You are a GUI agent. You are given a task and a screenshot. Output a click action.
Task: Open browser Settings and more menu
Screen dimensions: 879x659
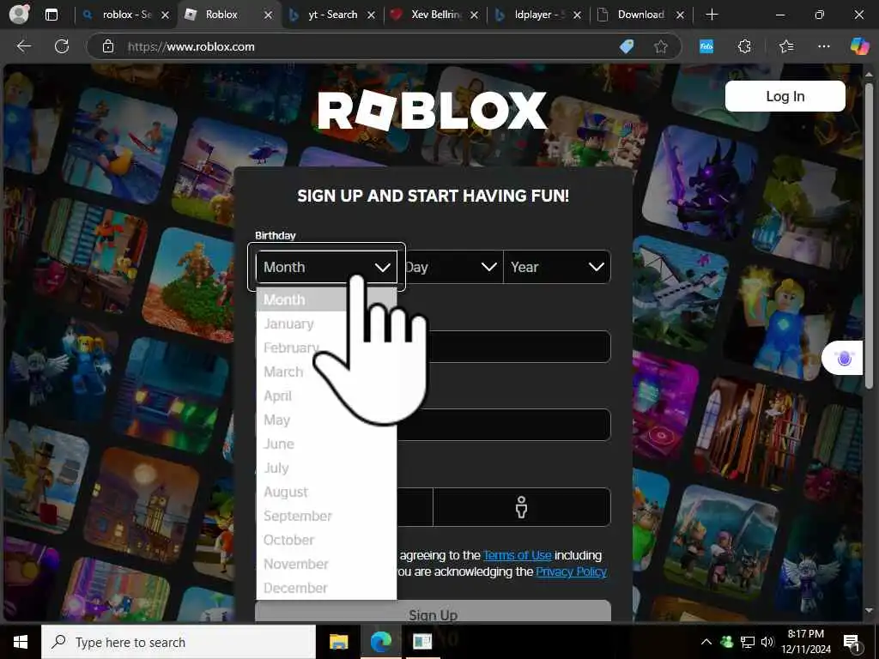[x=823, y=46]
